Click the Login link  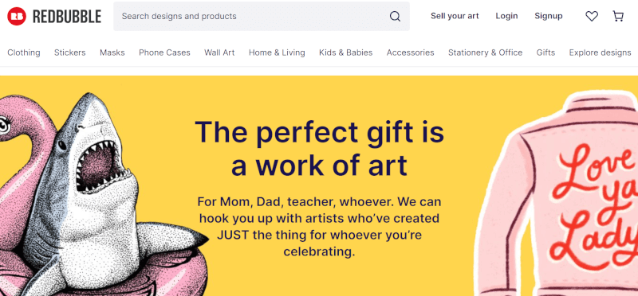[x=506, y=16]
